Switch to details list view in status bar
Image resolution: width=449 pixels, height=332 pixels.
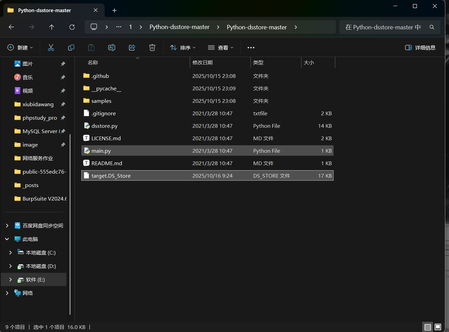pyautogui.click(x=428, y=327)
